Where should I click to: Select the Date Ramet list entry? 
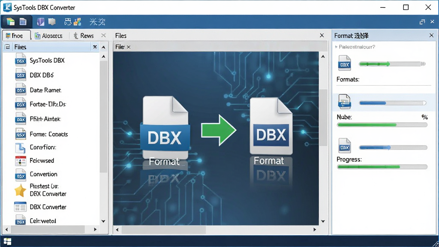coord(45,90)
